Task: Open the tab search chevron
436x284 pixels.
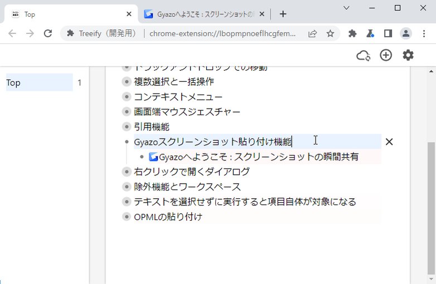Action: [x=346, y=8]
